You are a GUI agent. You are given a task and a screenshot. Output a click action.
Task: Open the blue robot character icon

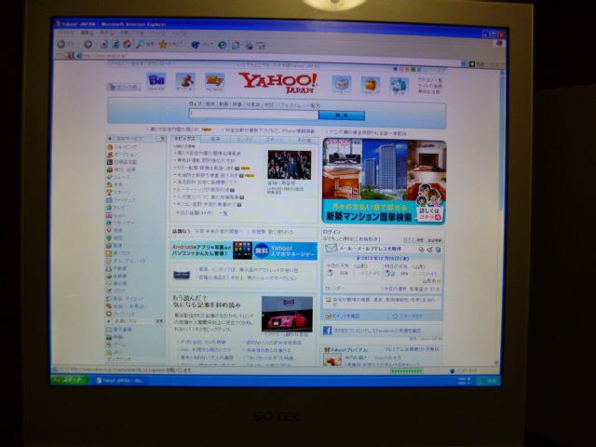click(400, 86)
